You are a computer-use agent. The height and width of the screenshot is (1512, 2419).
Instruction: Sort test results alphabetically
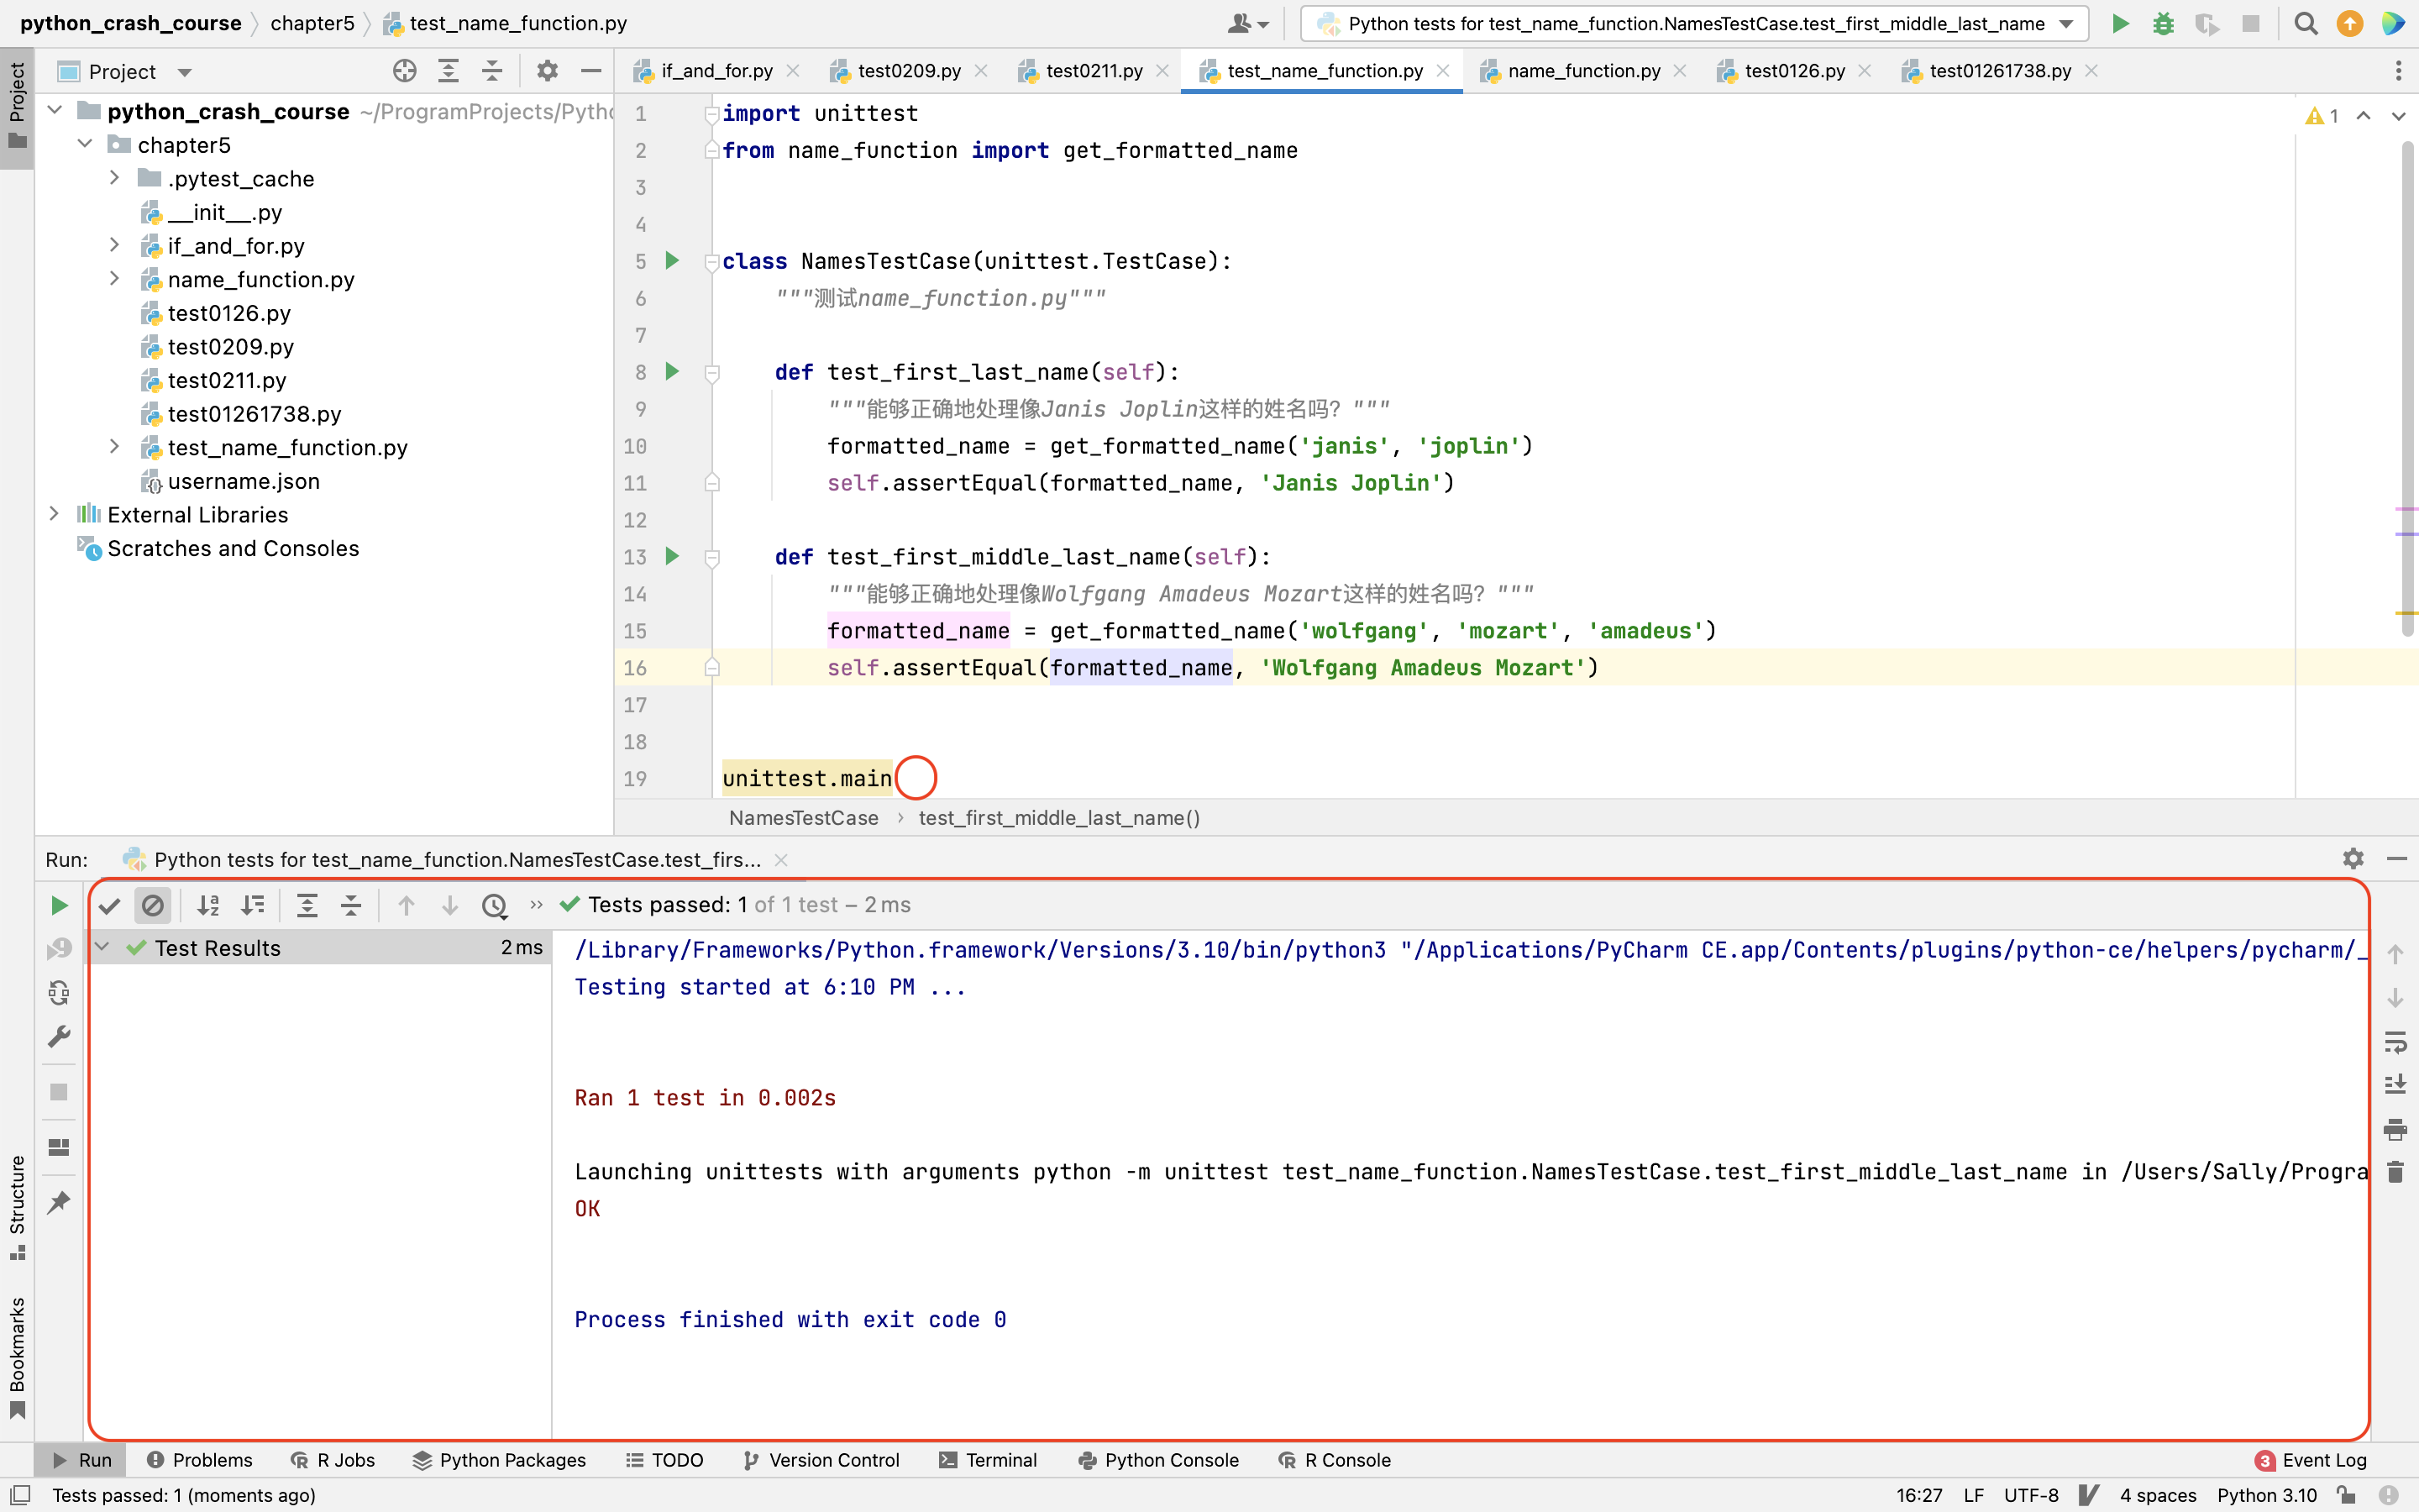click(x=208, y=906)
